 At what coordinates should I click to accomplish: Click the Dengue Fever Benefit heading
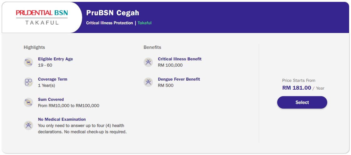(x=179, y=79)
